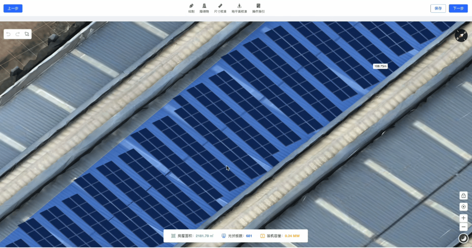Toggle the night mode moon icon
Viewport: 472px width, 248px height.
coord(463,238)
